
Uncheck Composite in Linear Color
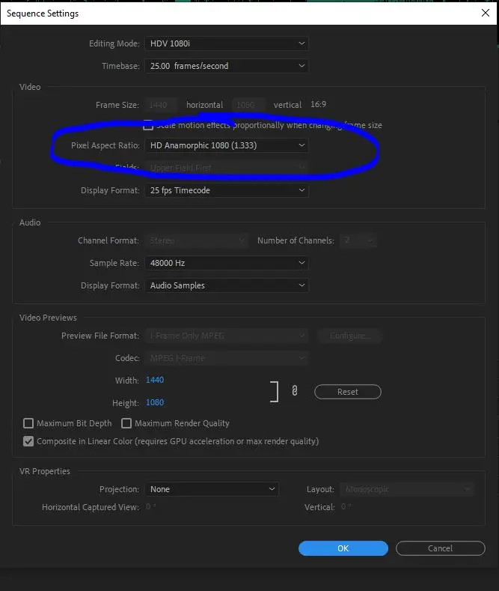[x=28, y=441]
